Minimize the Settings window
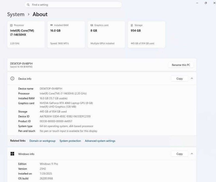This screenshot has width=216, height=182. [x=197, y=3]
